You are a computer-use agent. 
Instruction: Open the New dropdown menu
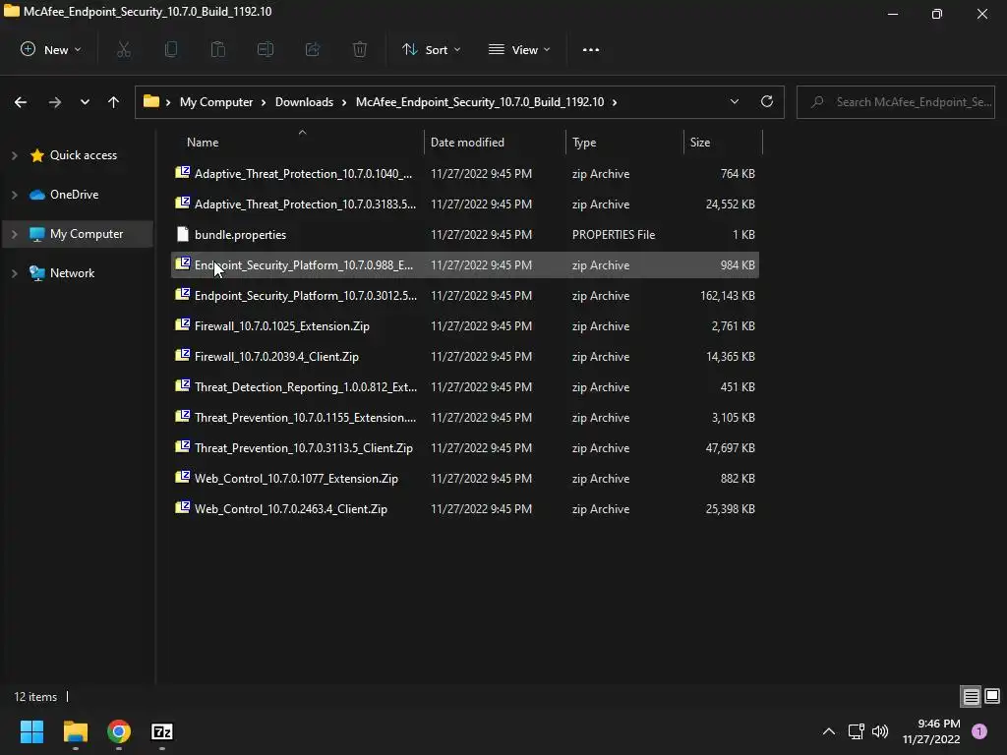(x=51, y=49)
